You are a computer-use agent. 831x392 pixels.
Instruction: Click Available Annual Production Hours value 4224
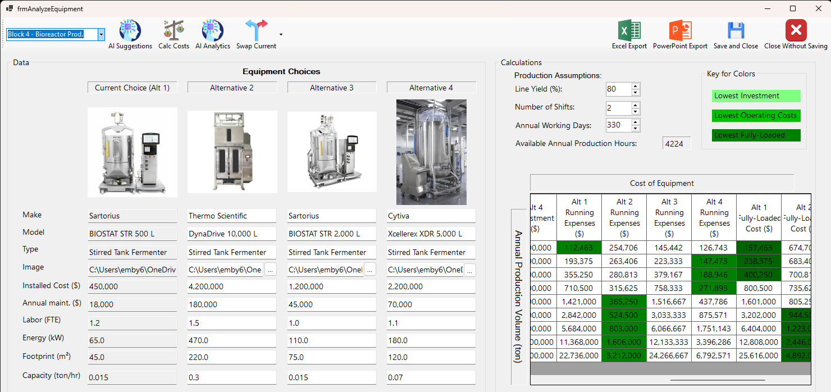point(676,143)
